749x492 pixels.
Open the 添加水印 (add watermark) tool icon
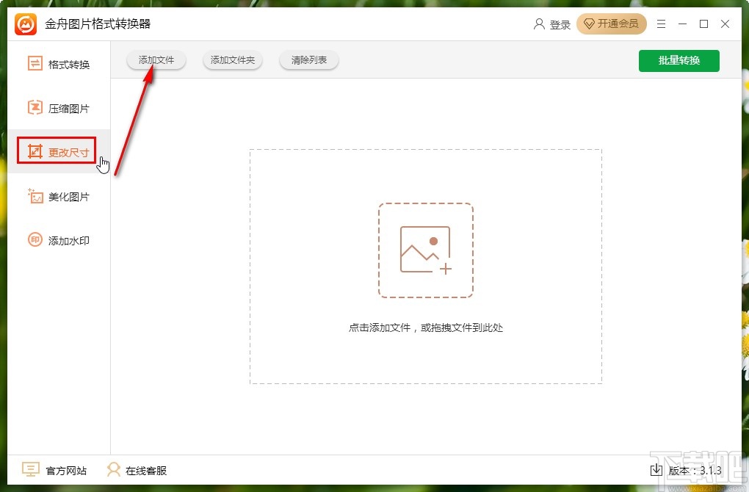point(34,240)
